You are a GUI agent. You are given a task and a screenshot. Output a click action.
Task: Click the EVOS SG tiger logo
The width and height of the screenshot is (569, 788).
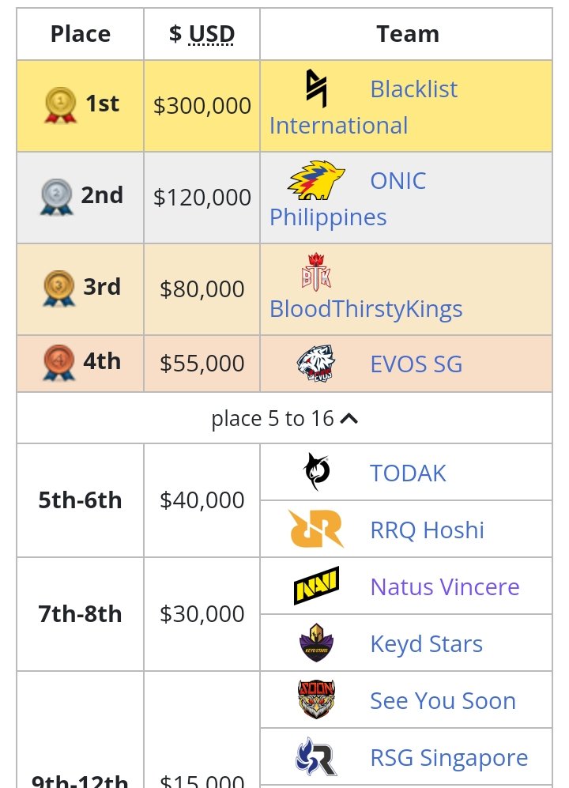pos(316,364)
